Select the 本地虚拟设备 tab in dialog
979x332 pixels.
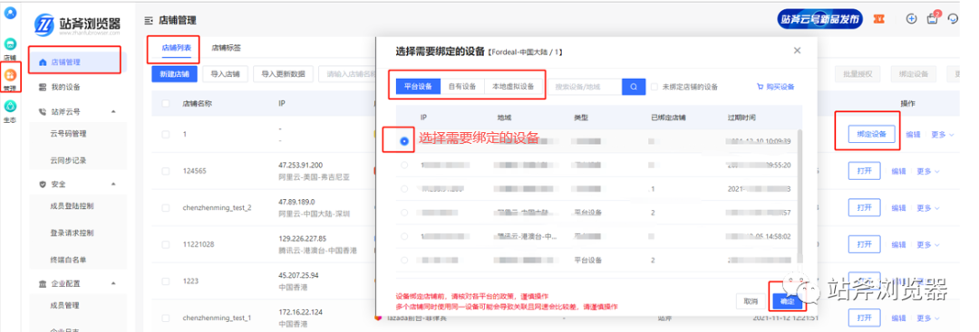tap(513, 87)
